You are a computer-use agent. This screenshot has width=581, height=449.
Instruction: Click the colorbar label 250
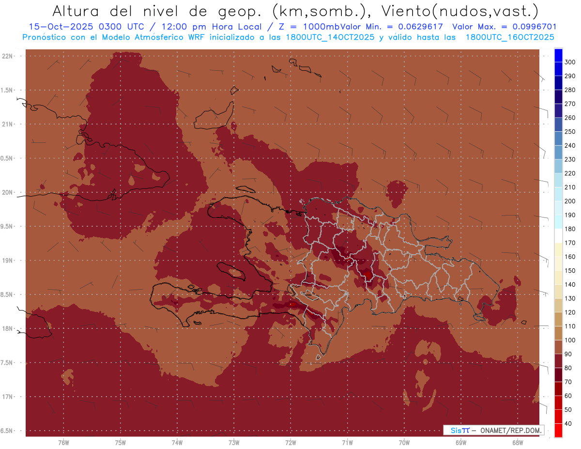tap(570, 132)
